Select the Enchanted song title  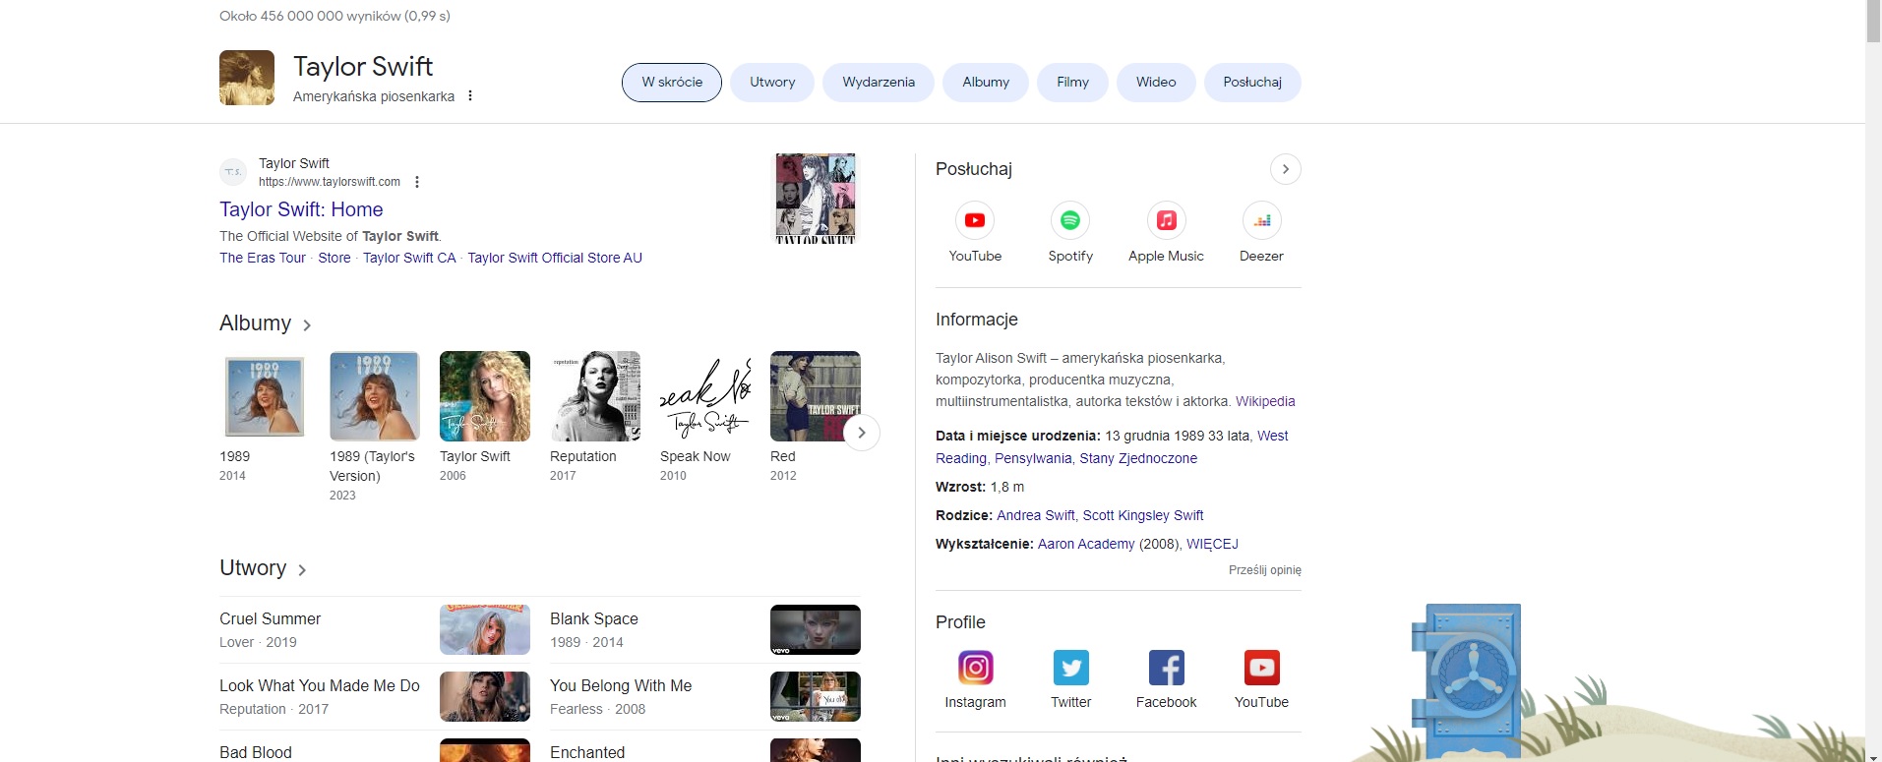587,752
